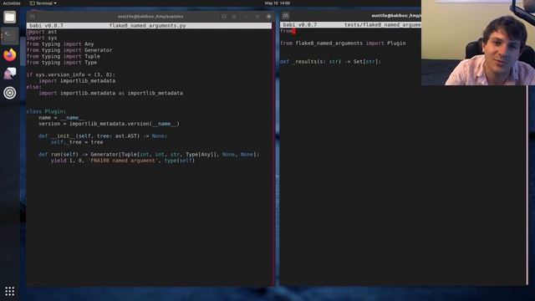Screen dimensions: 535x301
Task: Click the left terminal window title text
Action: 150,17
